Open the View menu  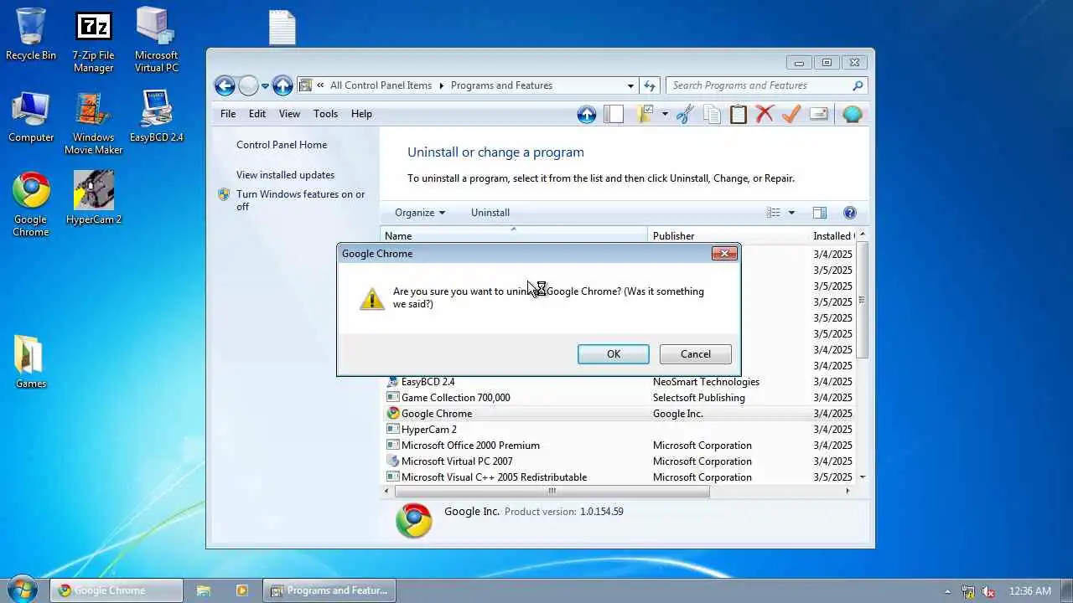pos(289,114)
